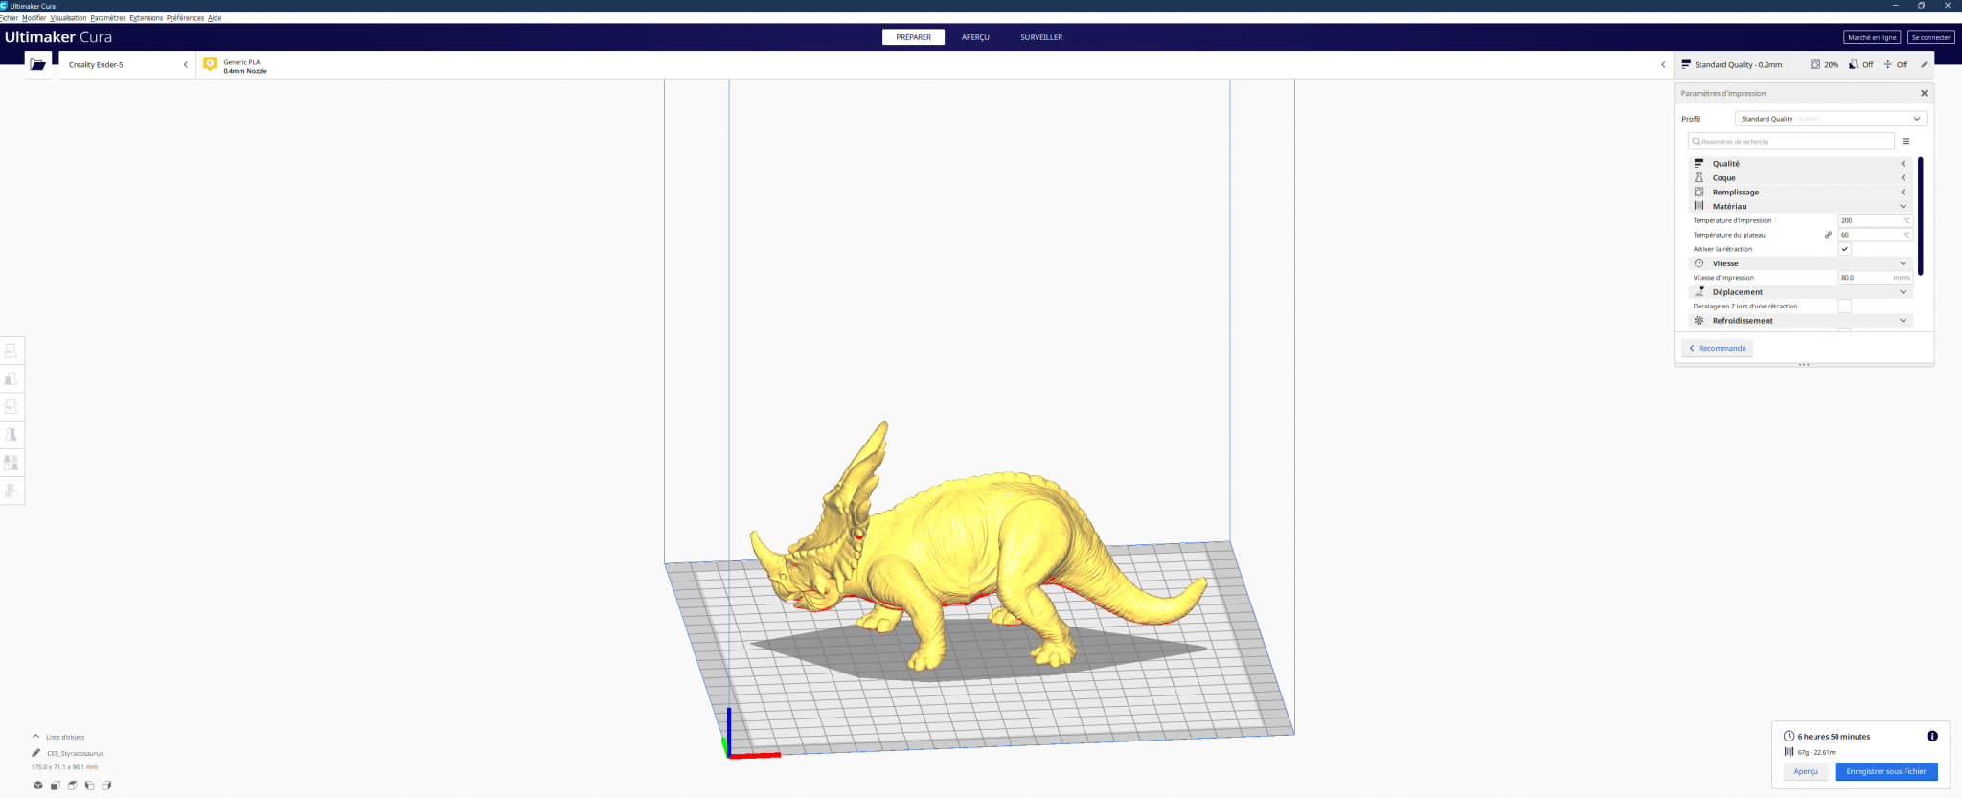Switch to the 3D view cube icon

pos(38,786)
